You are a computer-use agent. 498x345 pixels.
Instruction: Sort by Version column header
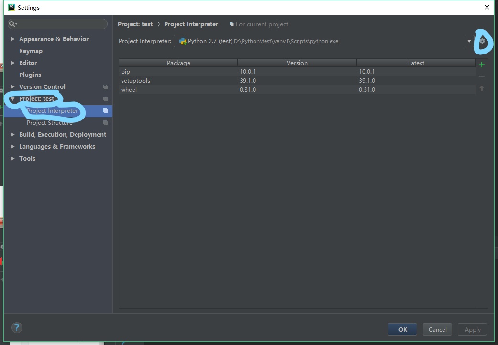tap(297, 63)
